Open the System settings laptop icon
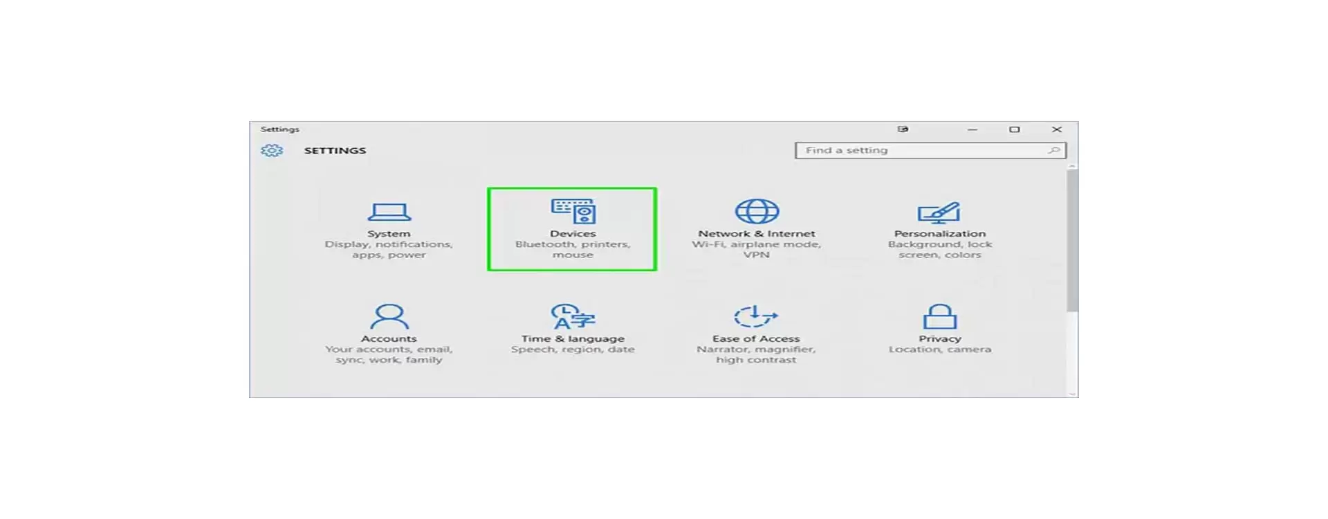Screen dimensions: 1328x519 (x=389, y=211)
